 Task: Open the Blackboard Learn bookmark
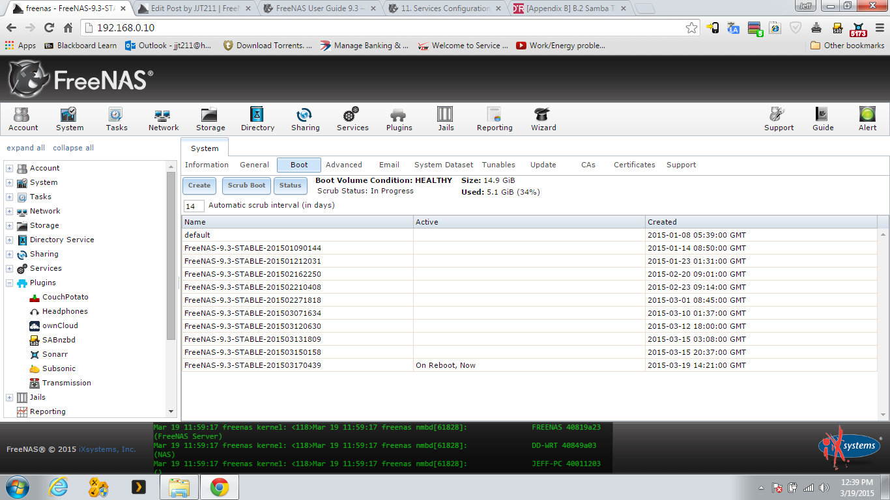[81, 46]
